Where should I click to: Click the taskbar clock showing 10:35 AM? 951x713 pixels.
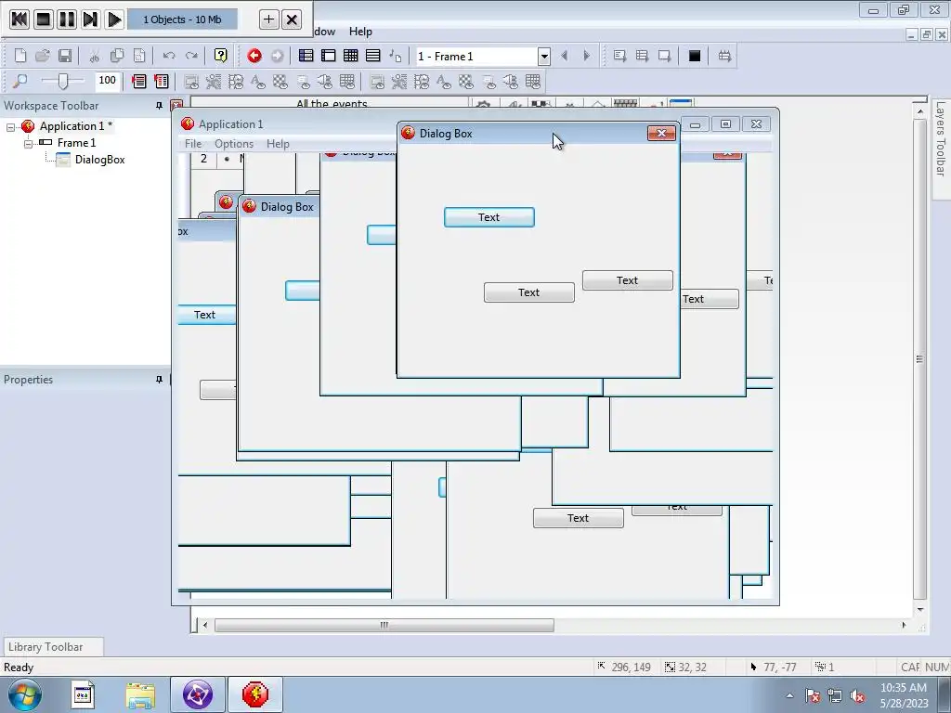click(x=904, y=695)
